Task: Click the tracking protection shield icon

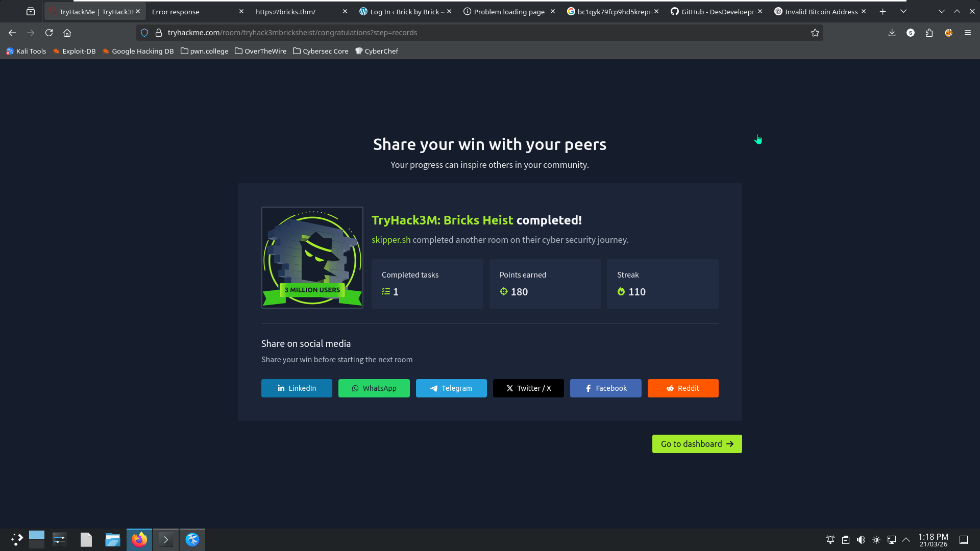Action: [144, 33]
